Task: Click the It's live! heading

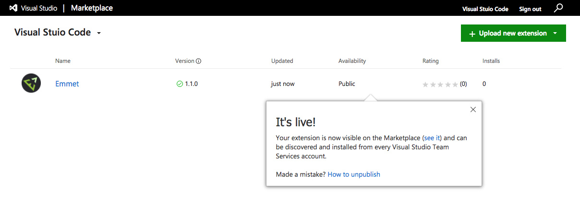Action: pos(296,122)
